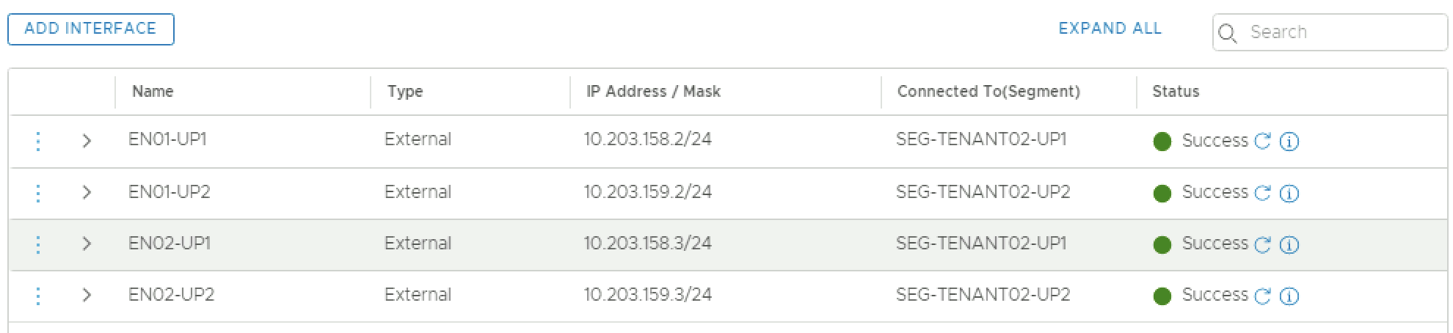This screenshot has width=1453, height=333.
Task: Refresh status of EN02-UP2 interface
Action: pos(1262,296)
